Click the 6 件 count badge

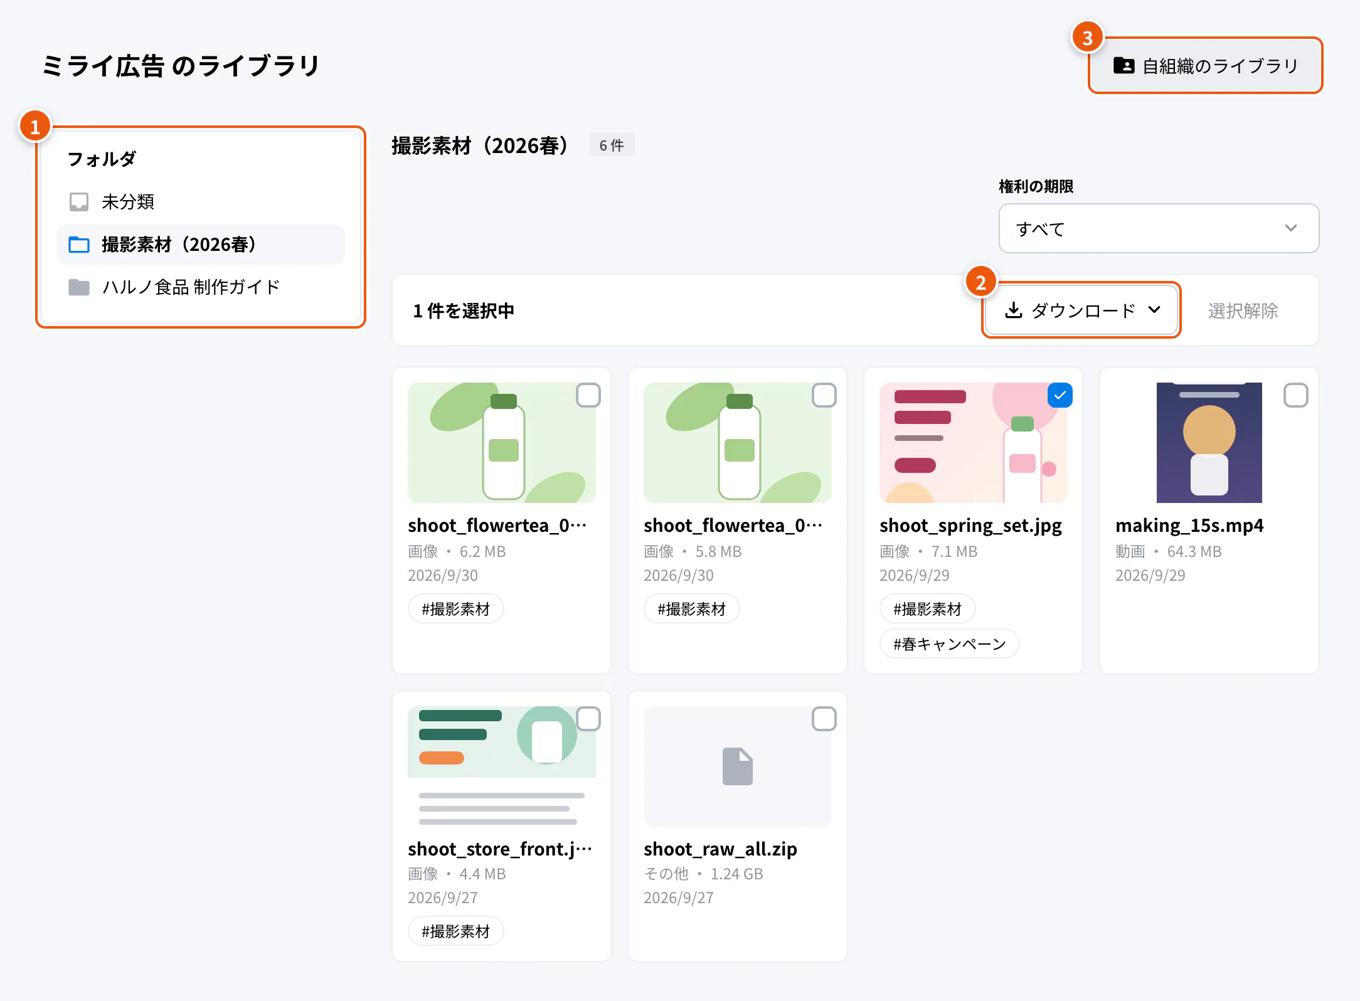click(612, 145)
